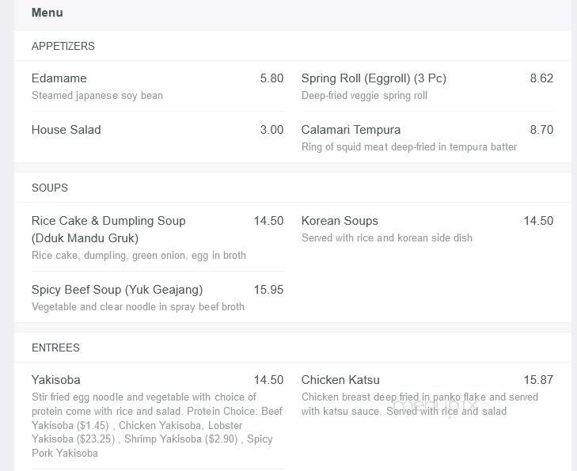Image resolution: width=577 pixels, height=471 pixels.
Task: Click the Spring Roll price 8.62
Action: click(541, 78)
